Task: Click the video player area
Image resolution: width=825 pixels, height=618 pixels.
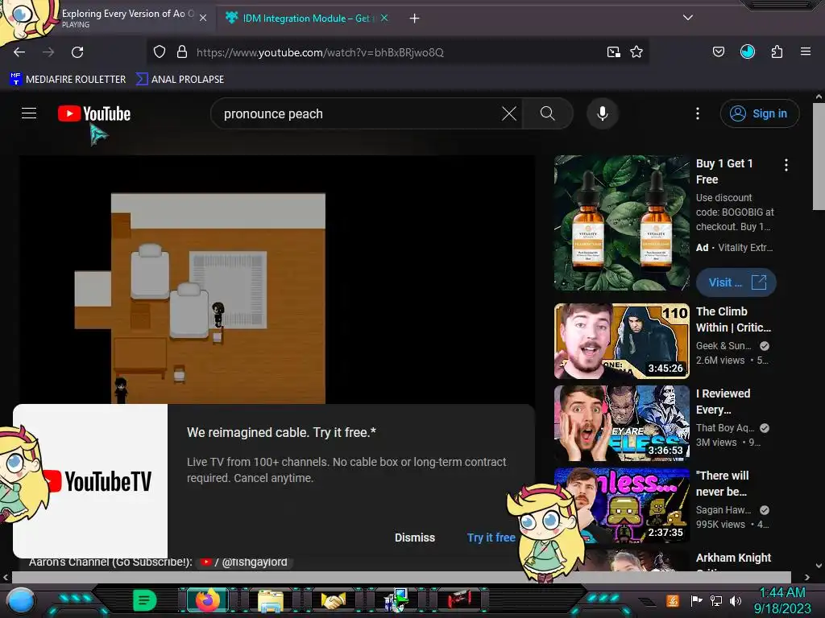Action: 277,279
